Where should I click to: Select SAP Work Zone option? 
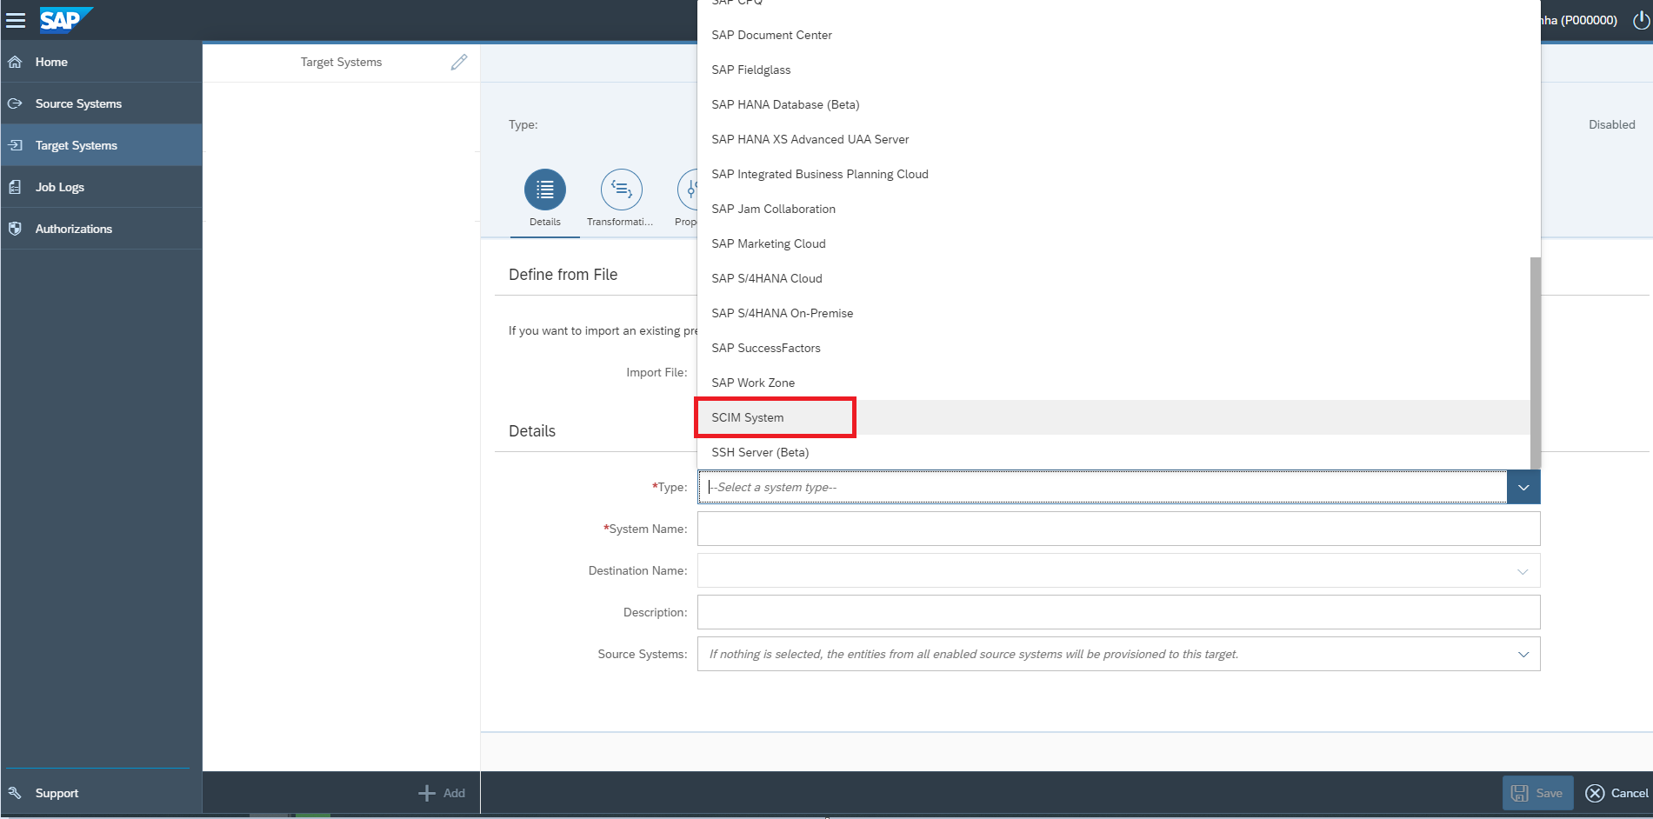click(x=1114, y=383)
